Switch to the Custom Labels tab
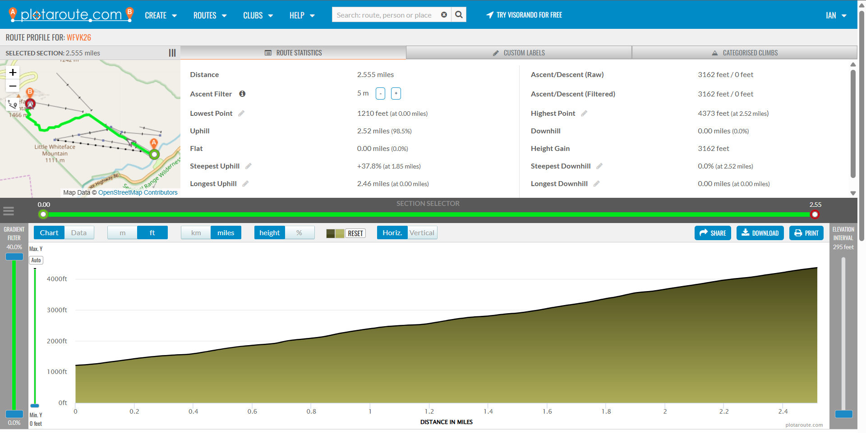Image resolution: width=866 pixels, height=433 pixels. pyautogui.click(x=519, y=53)
